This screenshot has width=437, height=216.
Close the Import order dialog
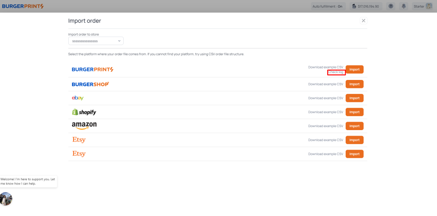[x=364, y=20]
